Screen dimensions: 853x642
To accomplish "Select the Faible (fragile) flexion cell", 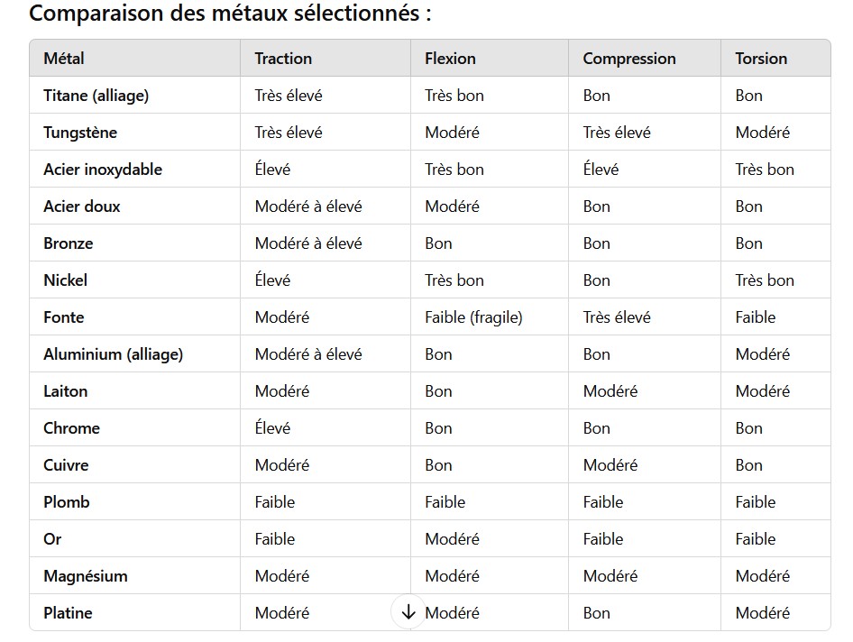I will [x=473, y=317].
